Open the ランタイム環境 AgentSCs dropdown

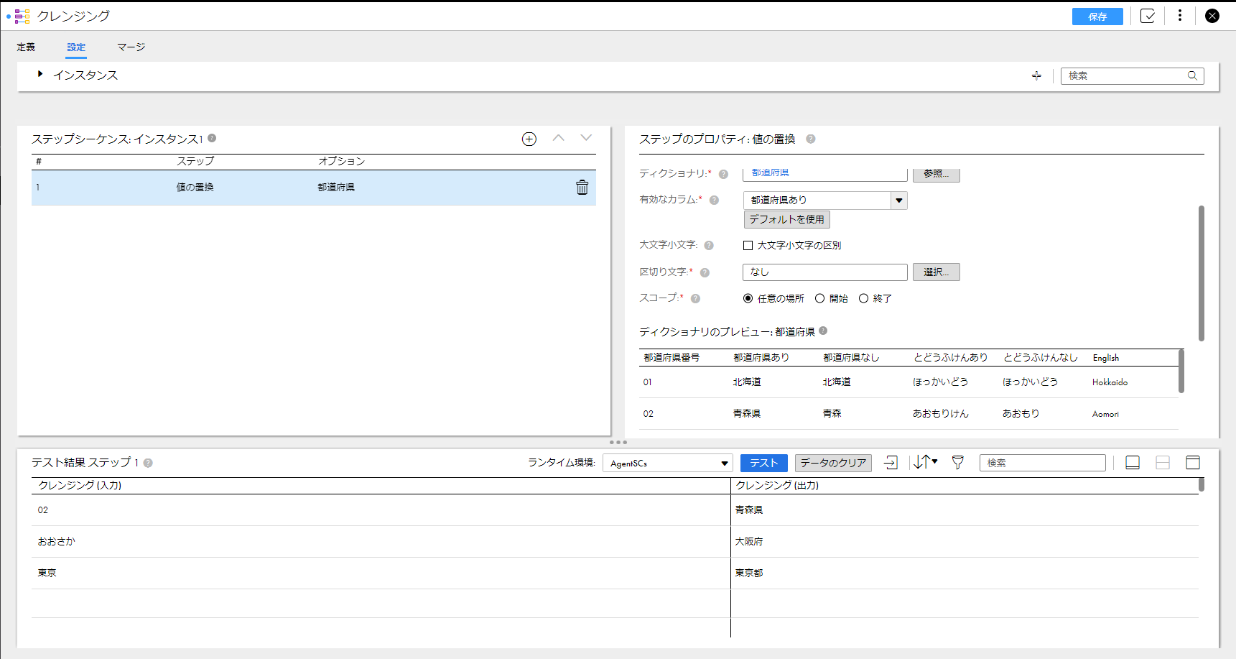[x=667, y=464]
